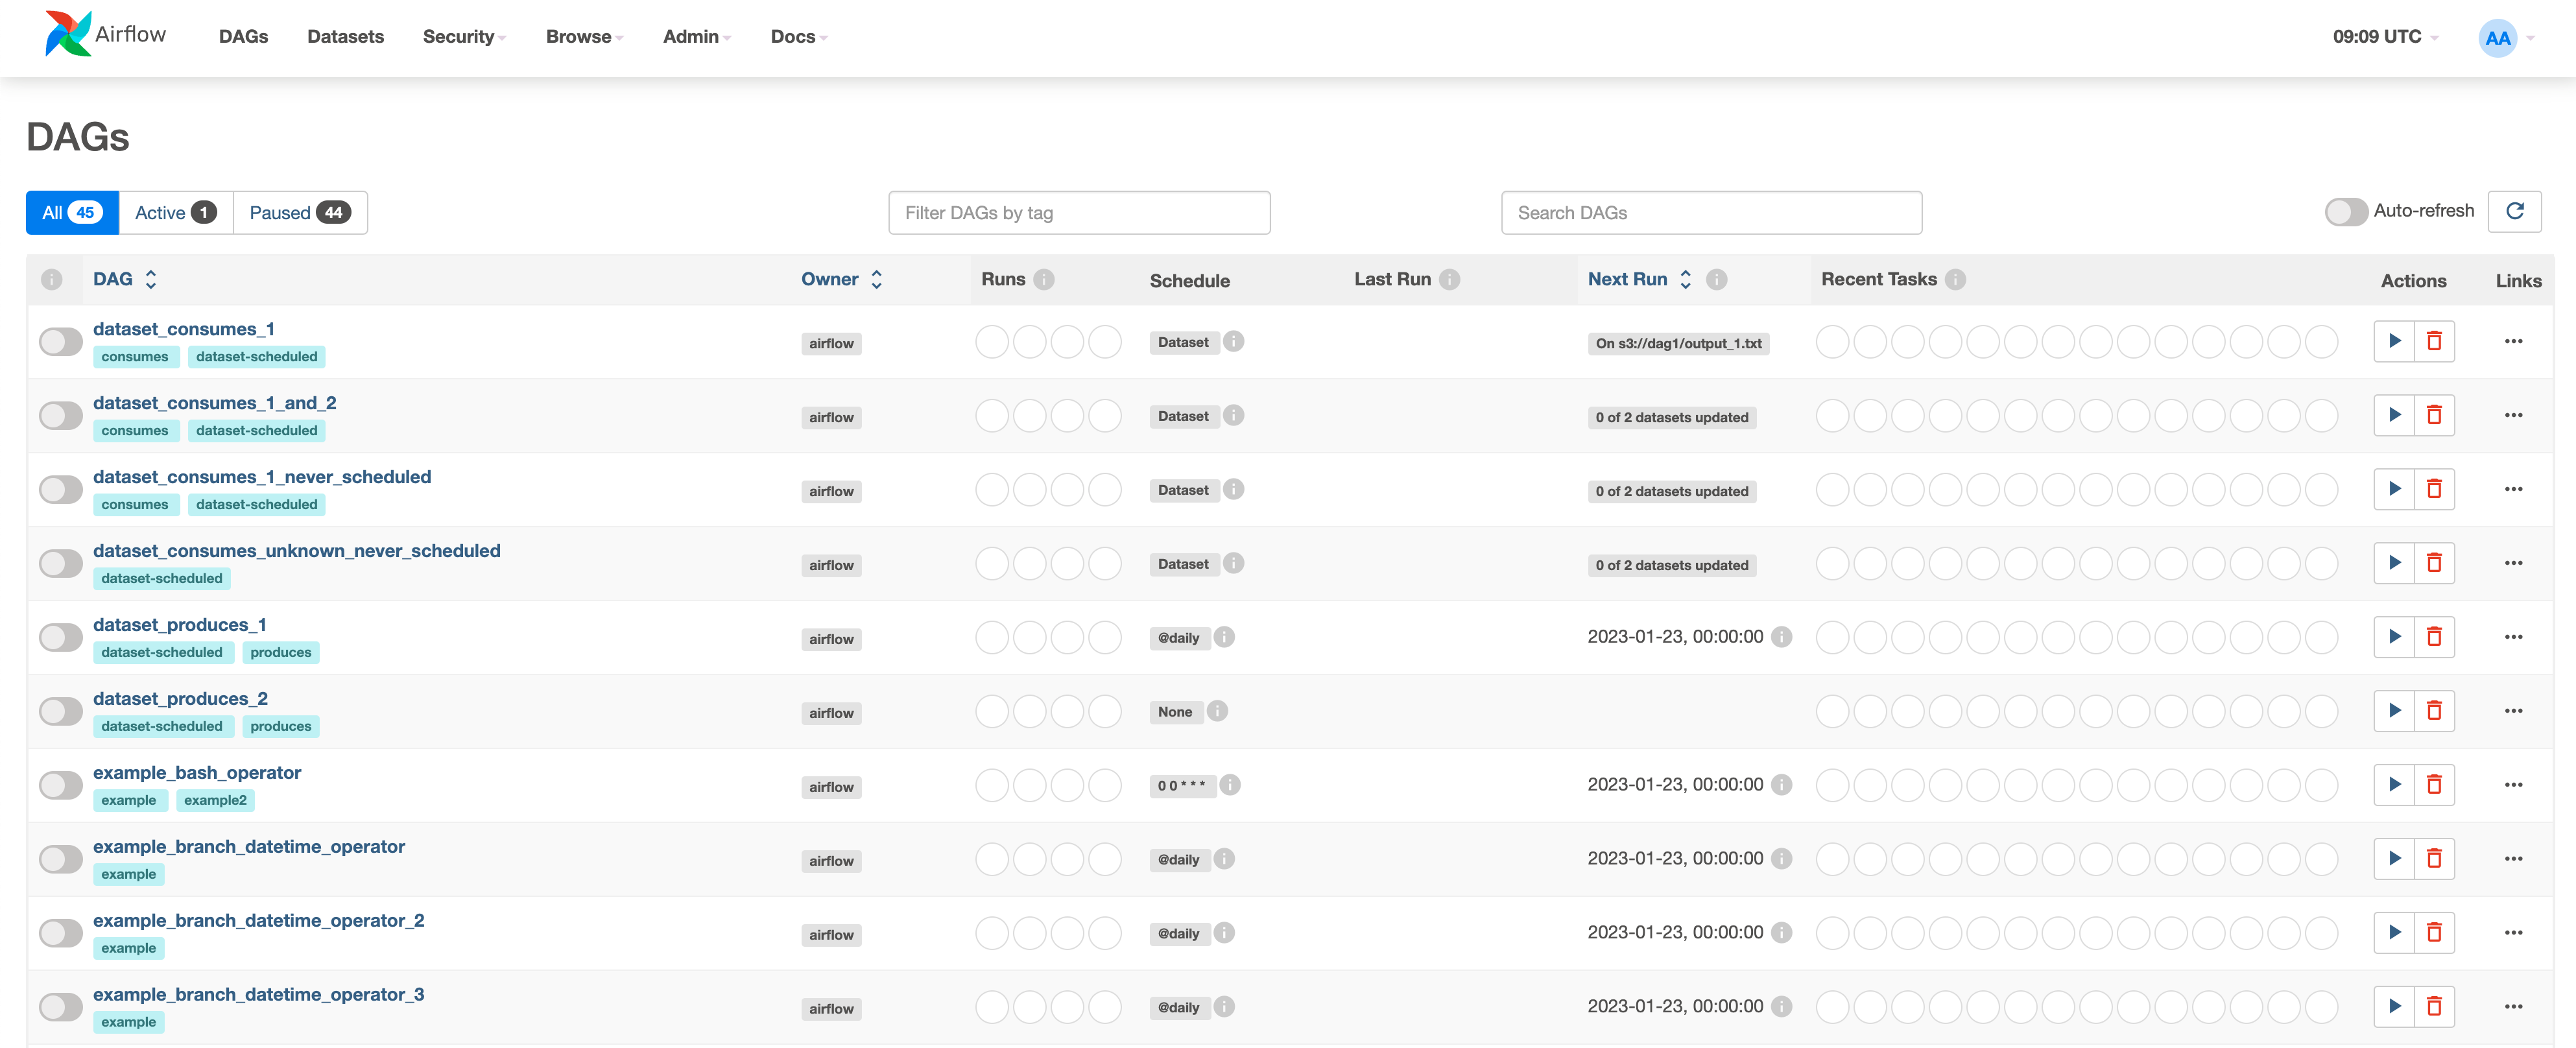Trigger example_branch_datetime_operator_2 play button
This screenshot has height=1048, width=2576.
tap(2394, 933)
